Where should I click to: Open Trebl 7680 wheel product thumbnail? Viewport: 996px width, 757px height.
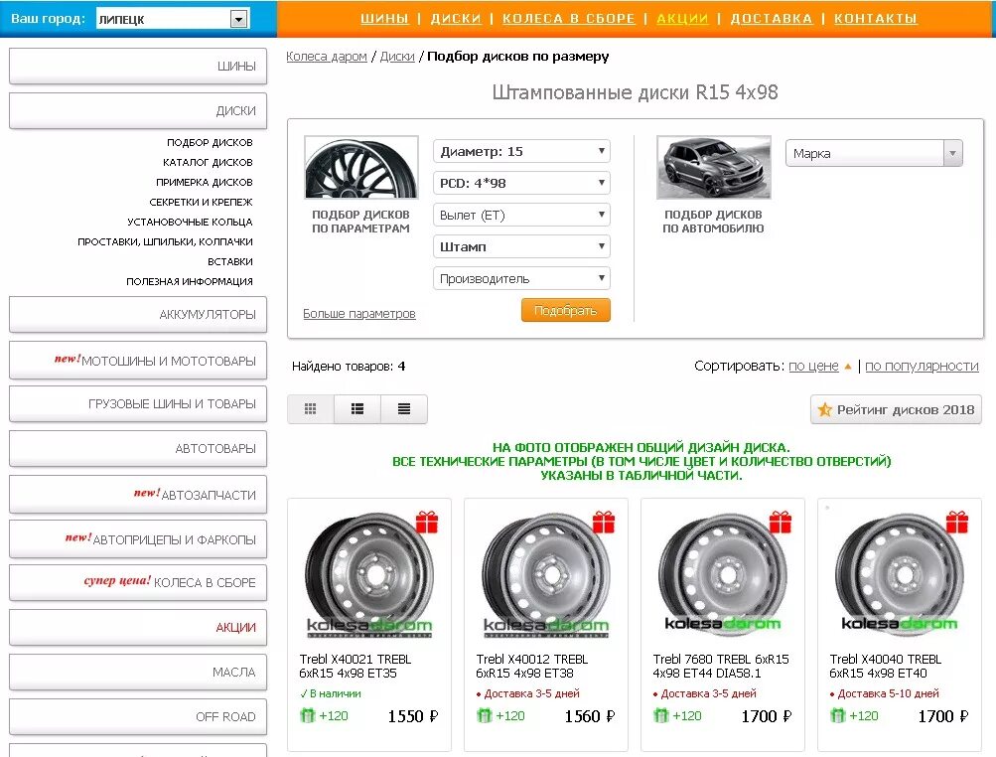coord(723,574)
